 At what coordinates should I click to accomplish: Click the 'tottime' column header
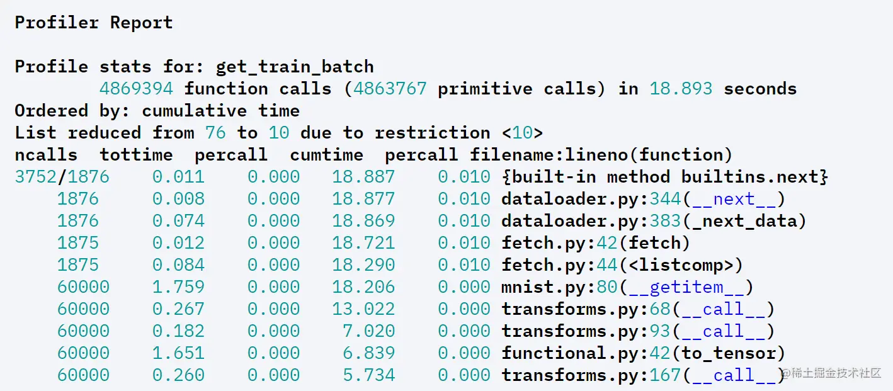click(x=136, y=155)
